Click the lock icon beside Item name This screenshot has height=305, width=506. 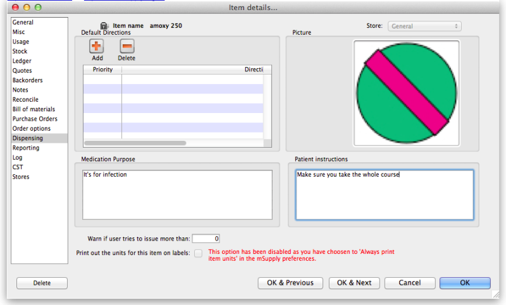click(104, 26)
